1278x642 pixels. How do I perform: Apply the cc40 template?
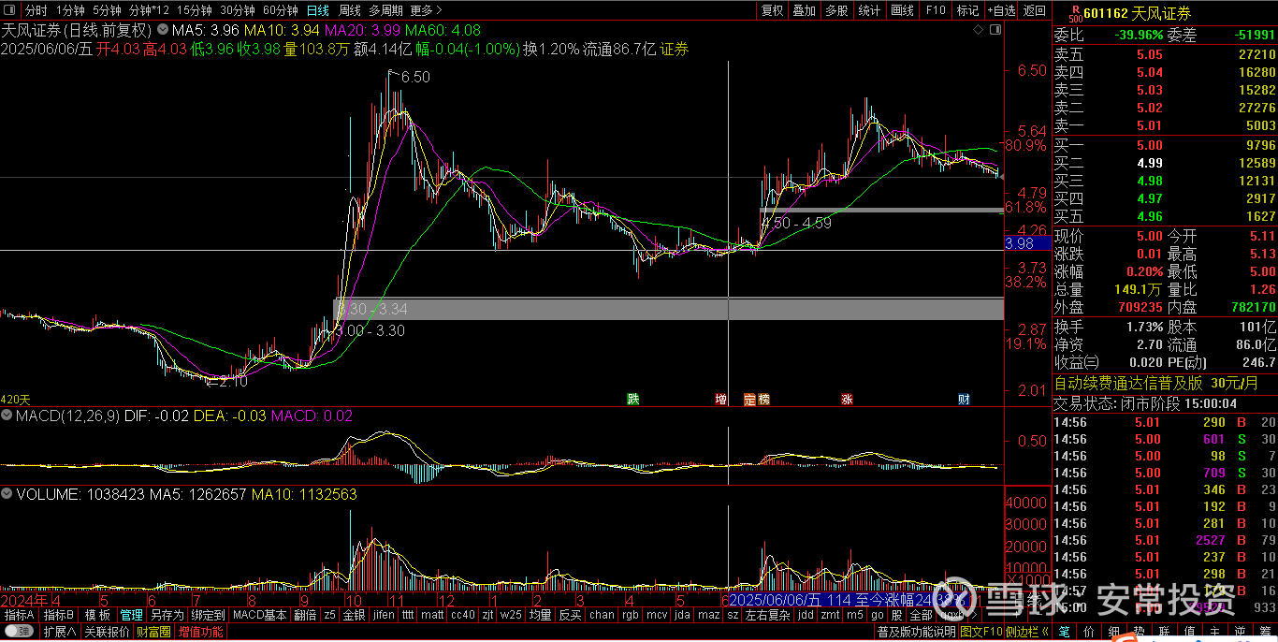click(462, 616)
